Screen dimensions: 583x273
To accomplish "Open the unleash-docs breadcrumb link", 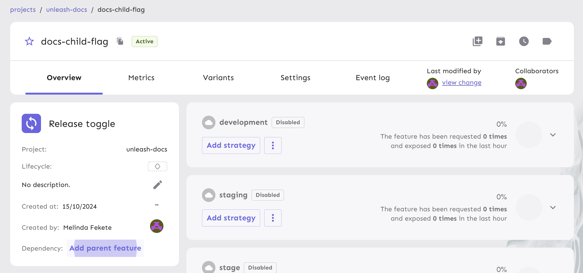I will (66, 10).
